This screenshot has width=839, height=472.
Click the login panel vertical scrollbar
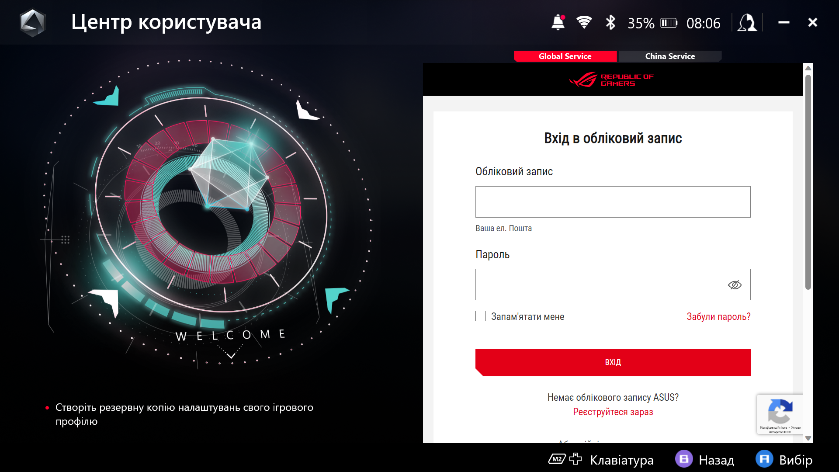click(x=808, y=182)
